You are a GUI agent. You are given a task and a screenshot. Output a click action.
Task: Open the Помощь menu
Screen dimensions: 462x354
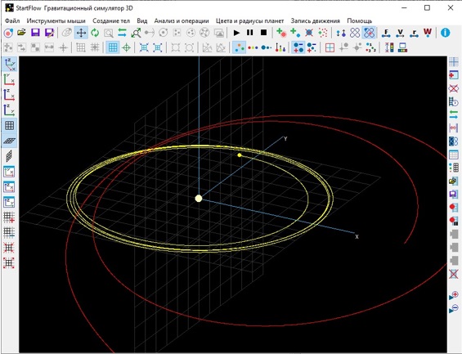(360, 21)
